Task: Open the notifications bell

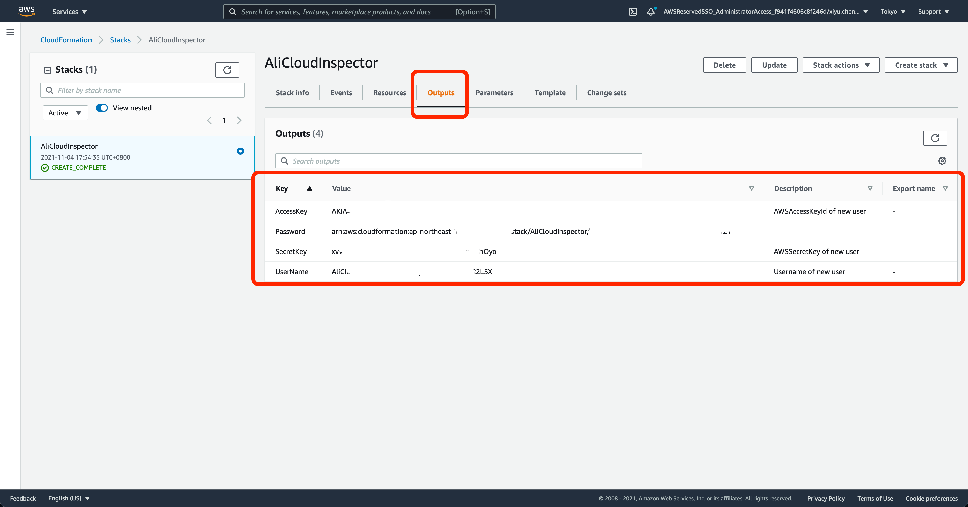Action: coord(651,12)
